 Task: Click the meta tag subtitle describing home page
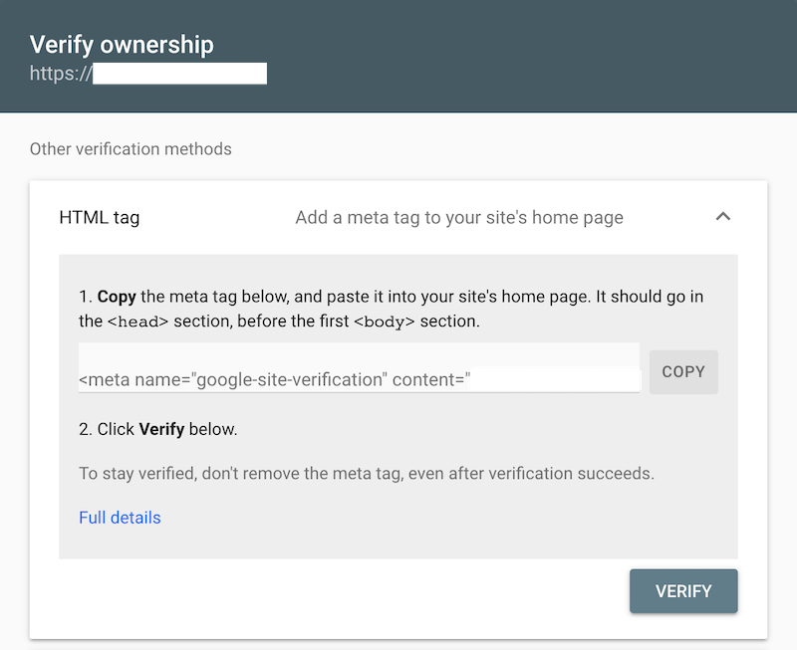click(458, 216)
